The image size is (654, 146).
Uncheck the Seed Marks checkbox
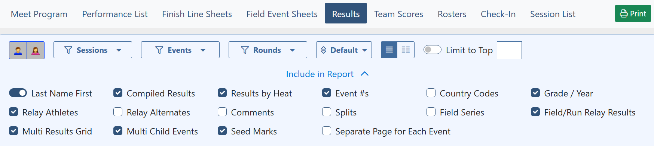tap(222, 131)
